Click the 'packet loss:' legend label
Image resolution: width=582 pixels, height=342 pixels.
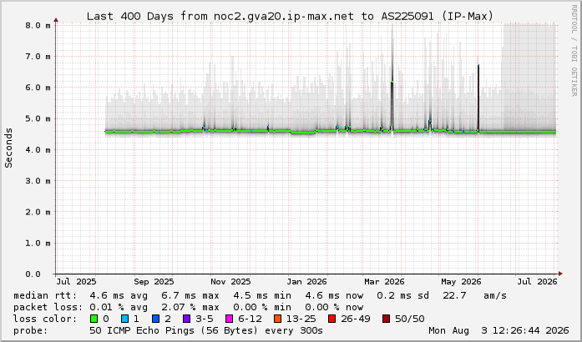(x=48, y=307)
